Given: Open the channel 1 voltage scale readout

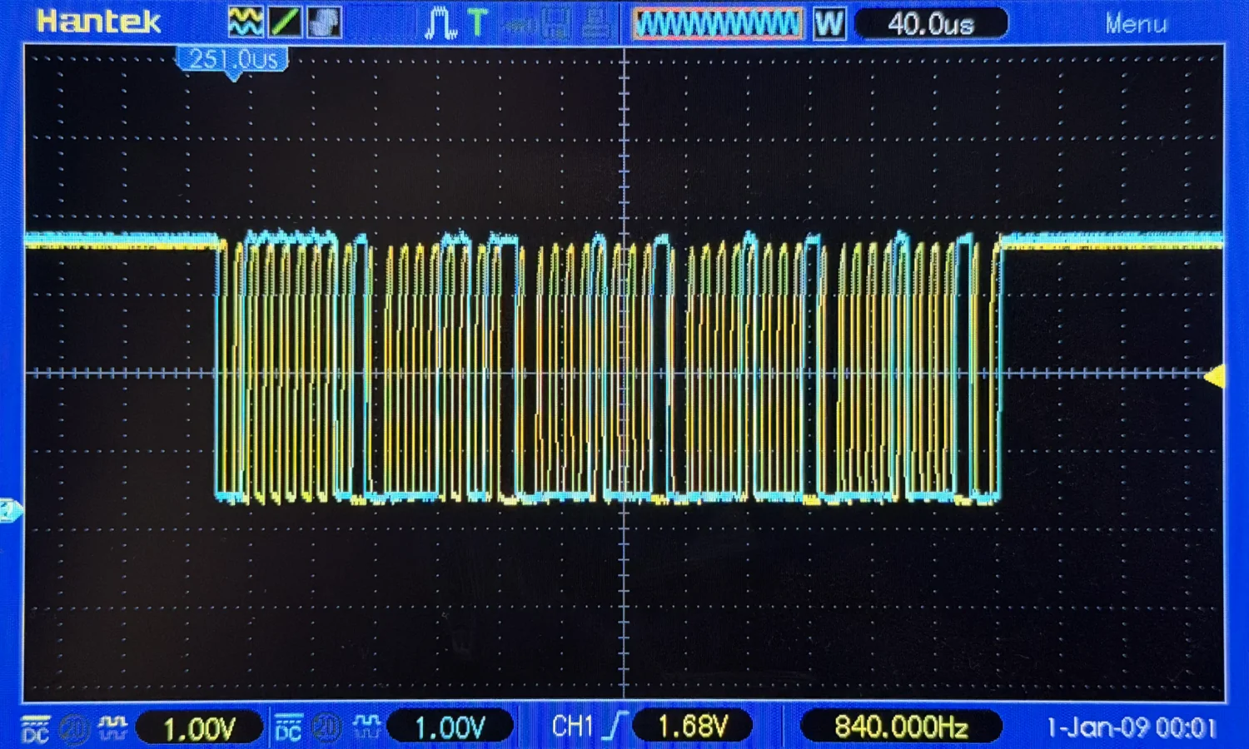Looking at the screenshot, I should 200,727.
